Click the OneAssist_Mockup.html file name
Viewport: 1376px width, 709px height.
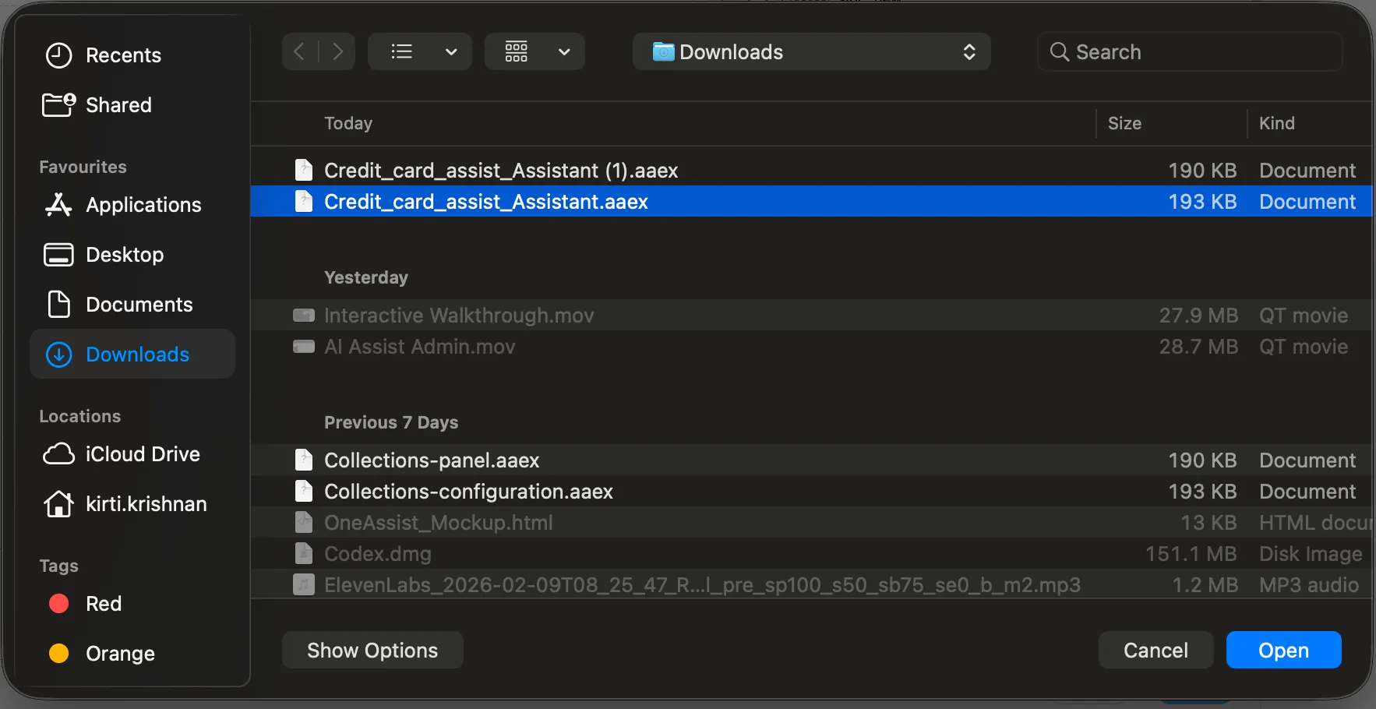click(439, 522)
